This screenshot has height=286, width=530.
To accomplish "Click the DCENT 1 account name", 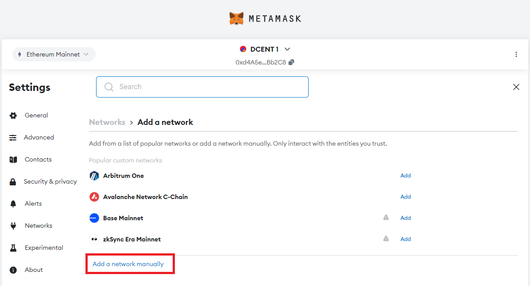I will [264, 49].
